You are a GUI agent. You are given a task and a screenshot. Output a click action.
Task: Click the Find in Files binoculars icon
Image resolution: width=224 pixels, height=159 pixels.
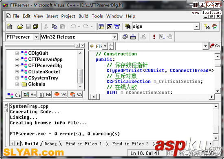pos(127,26)
